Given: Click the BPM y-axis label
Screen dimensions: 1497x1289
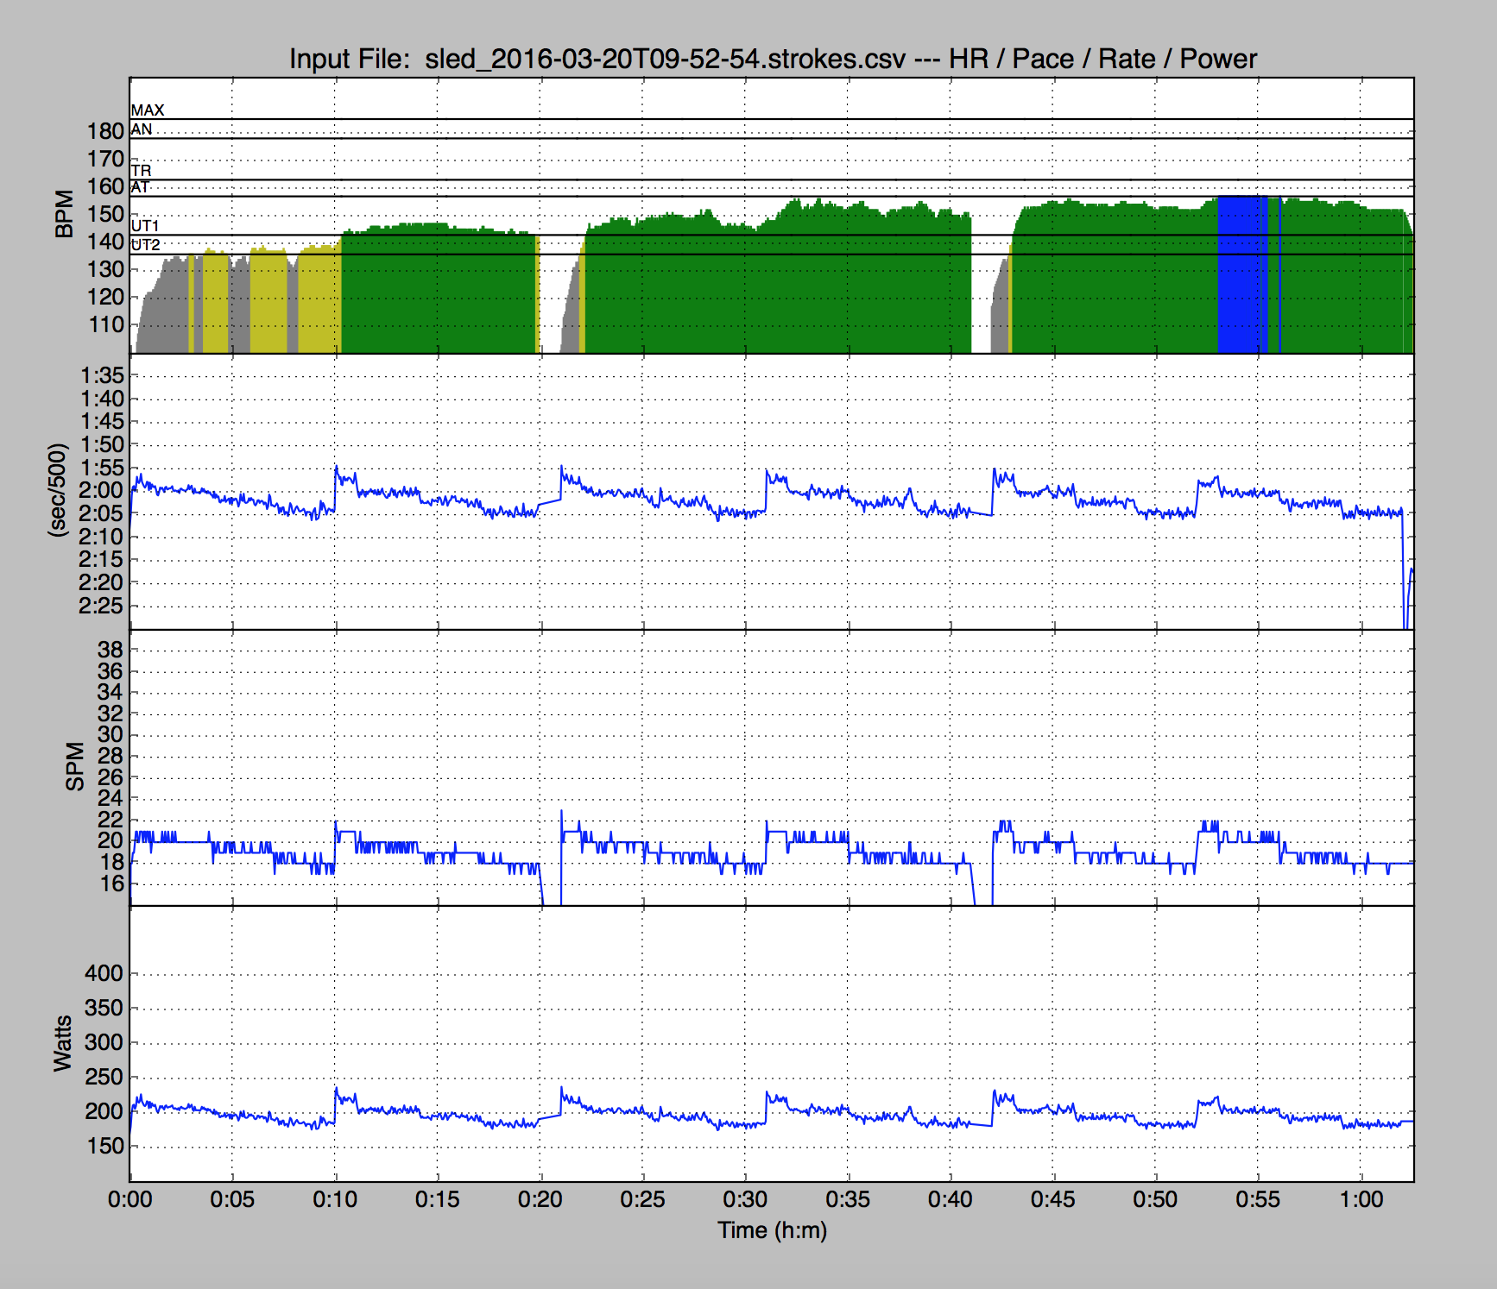Looking at the screenshot, I should 65,214.
